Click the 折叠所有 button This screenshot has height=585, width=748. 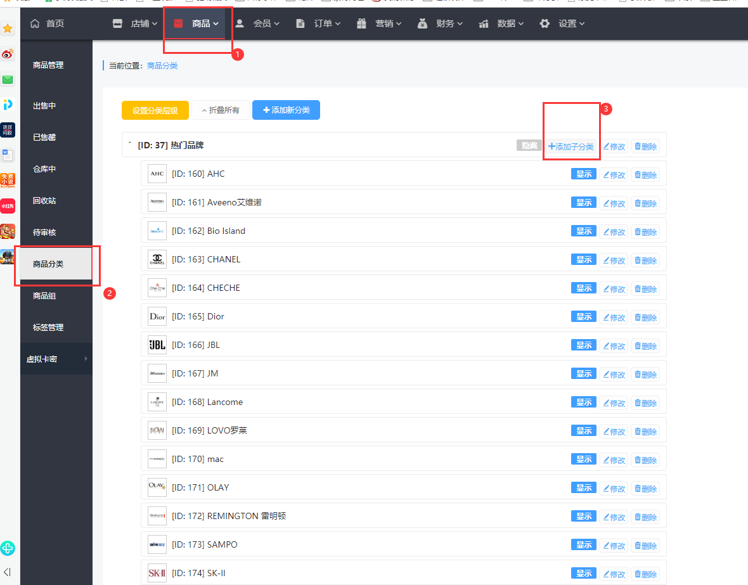221,110
